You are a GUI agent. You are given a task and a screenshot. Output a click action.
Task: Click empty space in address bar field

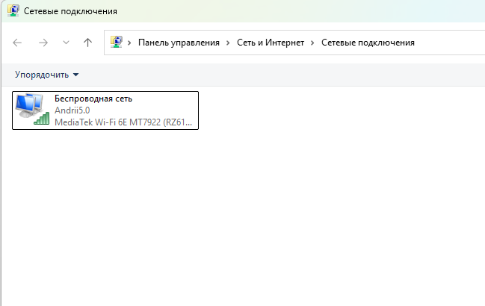(448, 43)
